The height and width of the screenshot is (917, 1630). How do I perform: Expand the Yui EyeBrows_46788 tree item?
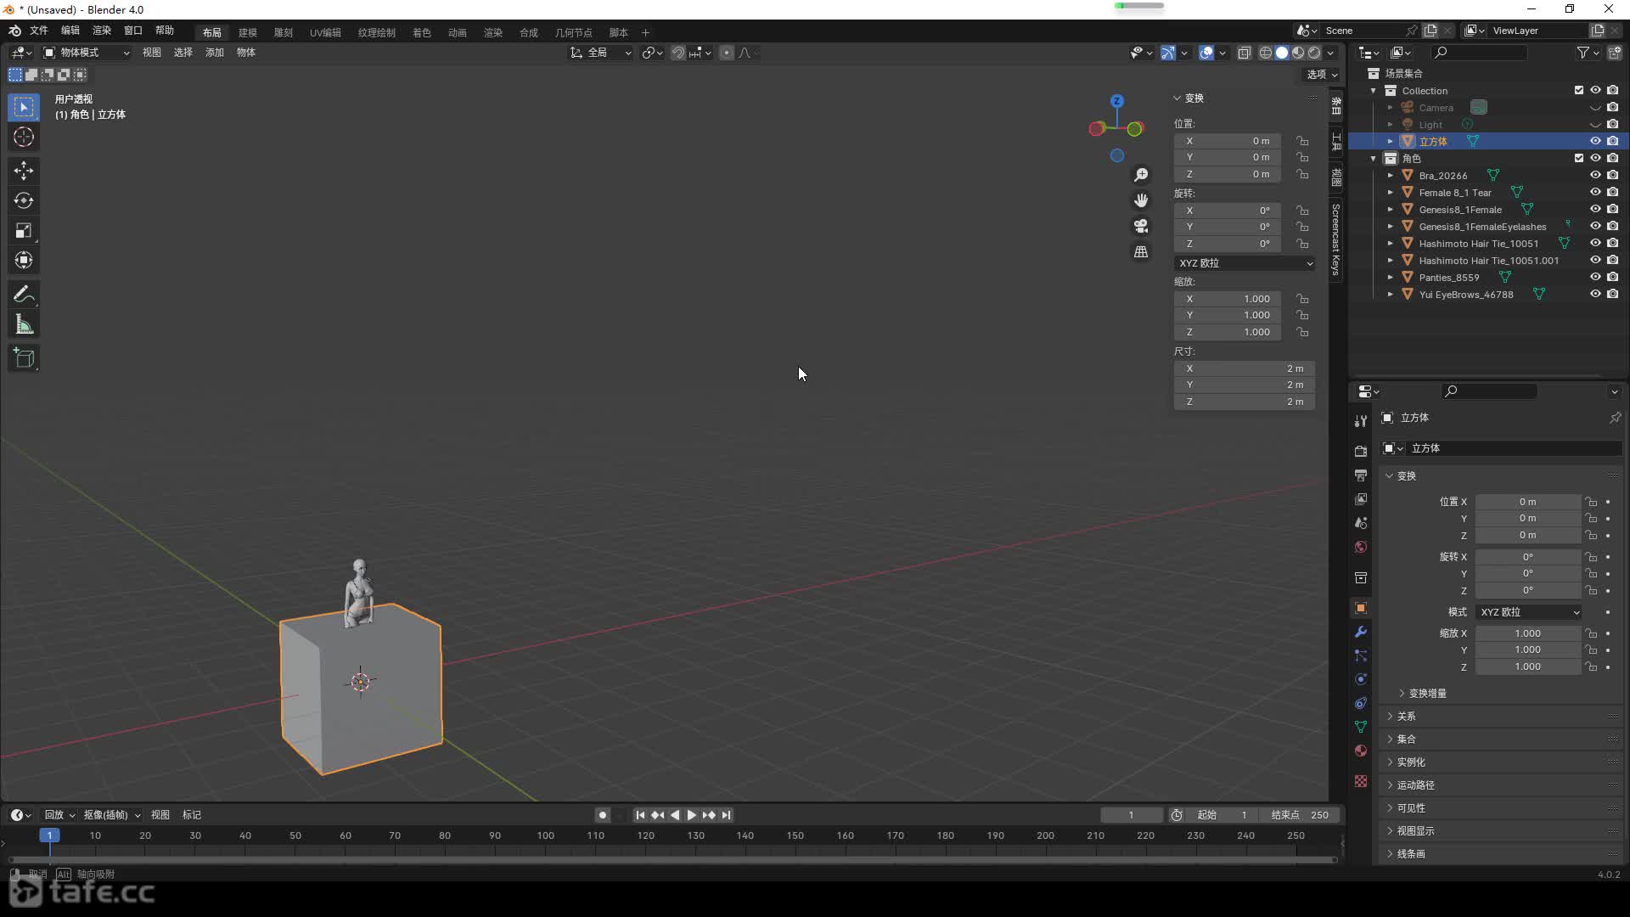1391,295
